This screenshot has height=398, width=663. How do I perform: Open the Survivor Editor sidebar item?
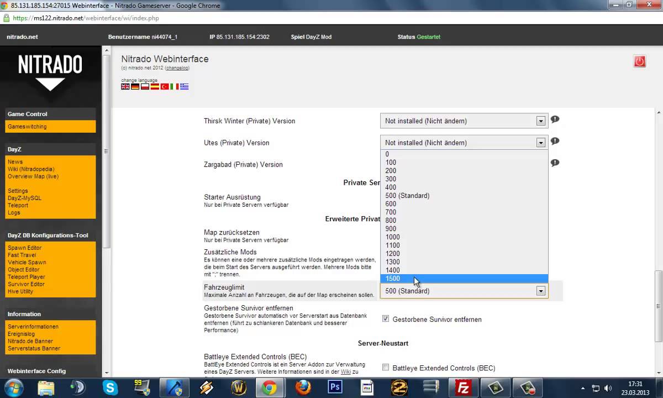26,284
